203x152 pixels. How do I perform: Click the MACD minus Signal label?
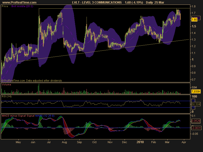tap(14, 116)
